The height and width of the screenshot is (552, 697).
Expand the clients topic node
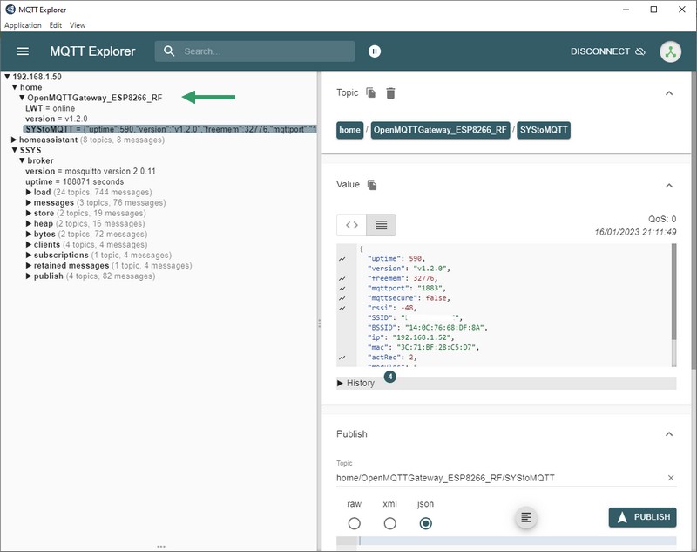pyautogui.click(x=29, y=245)
